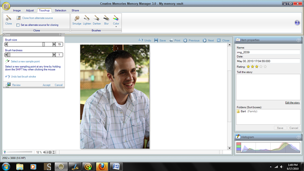Click the Histogram channel color selector
The width and height of the screenshot is (304, 171).
pyautogui.click(x=238, y=148)
